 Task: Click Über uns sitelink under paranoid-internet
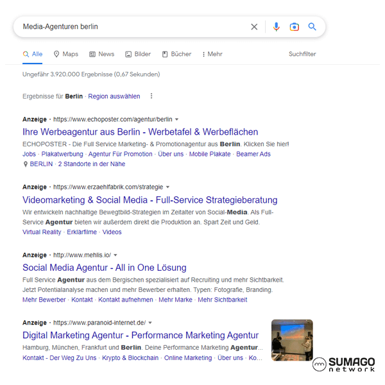[x=230, y=358]
